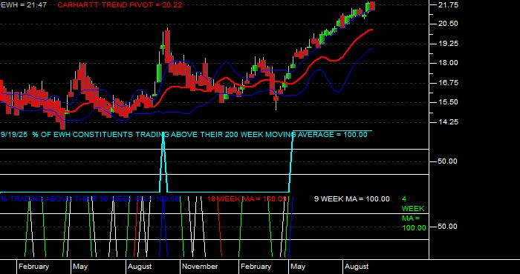Viewport: 520px width, 274px height.
Task: Click the EWH = 21.47 price label
Action: (x=24, y=5)
